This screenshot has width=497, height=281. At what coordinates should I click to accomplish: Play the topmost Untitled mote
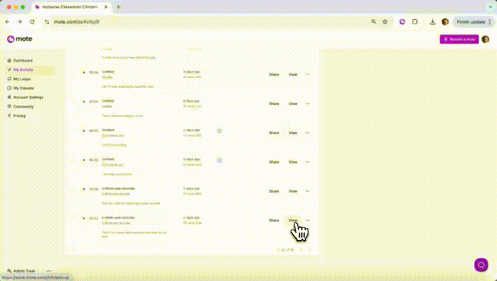coord(84,72)
